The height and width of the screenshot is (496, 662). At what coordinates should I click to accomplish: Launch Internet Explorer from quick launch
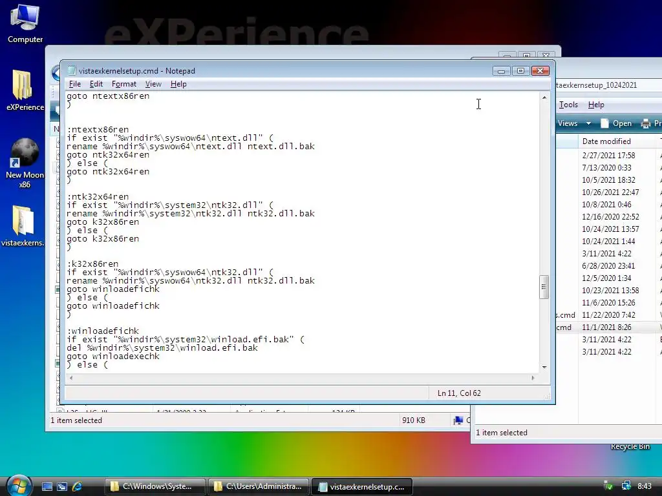coord(77,486)
